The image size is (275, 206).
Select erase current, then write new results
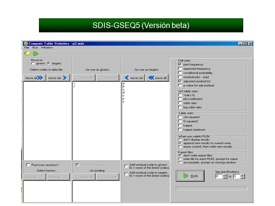click(x=180, y=146)
